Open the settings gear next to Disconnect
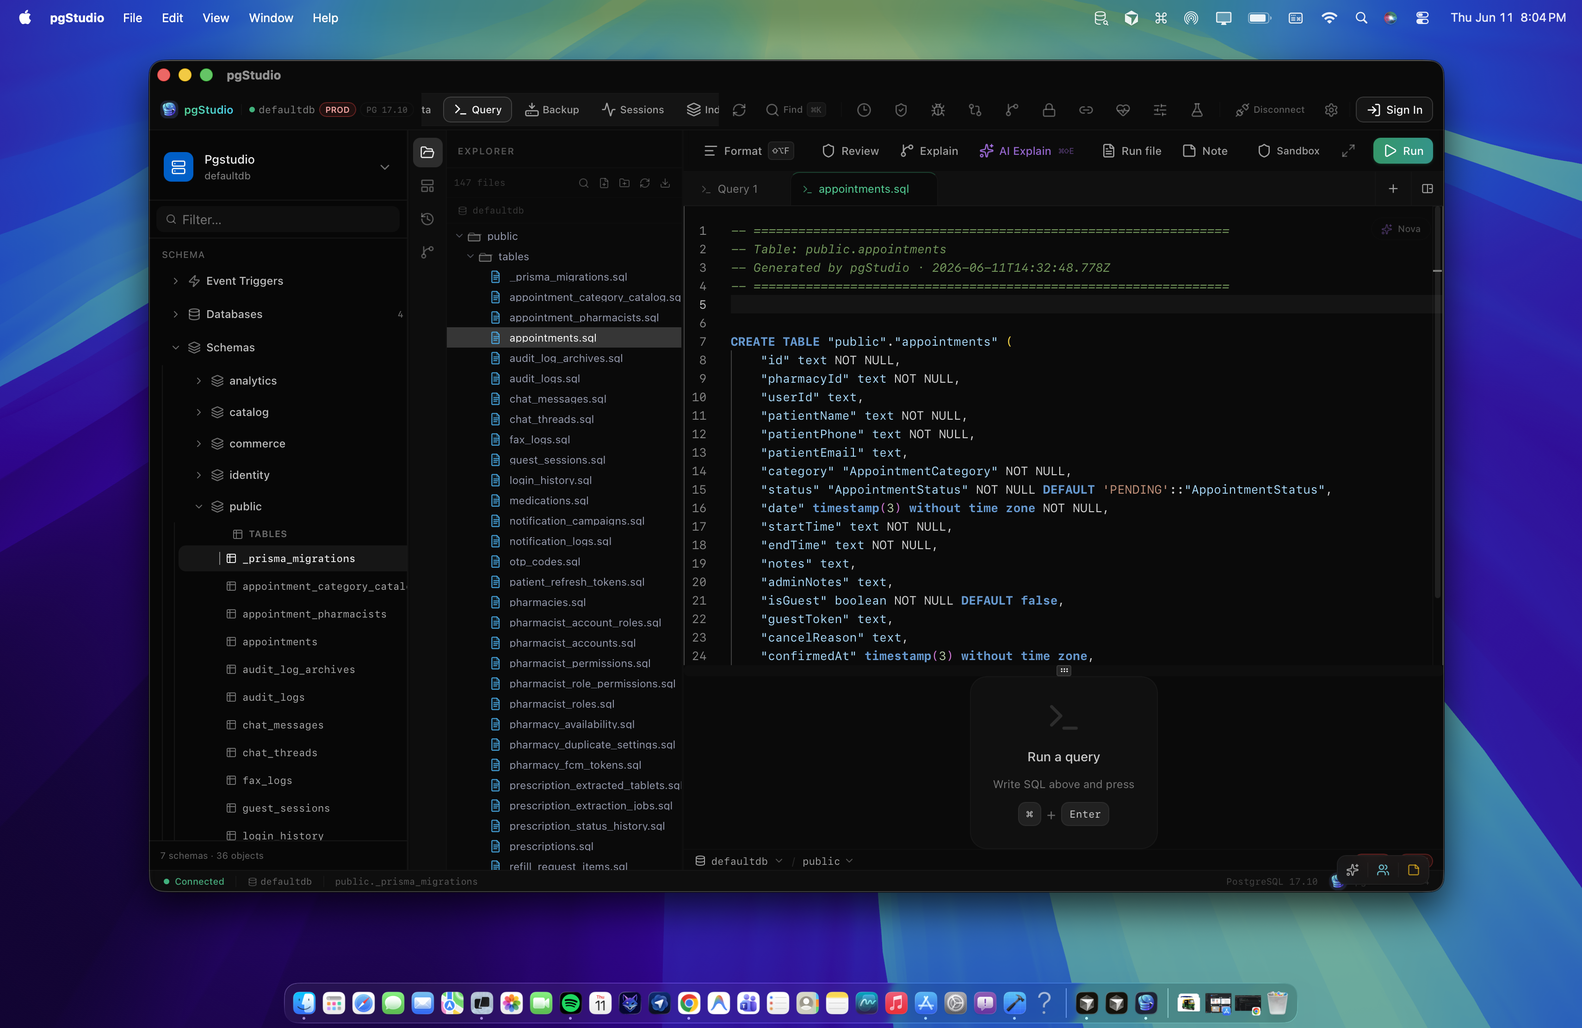1582x1028 pixels. [x=1331, y=110]
